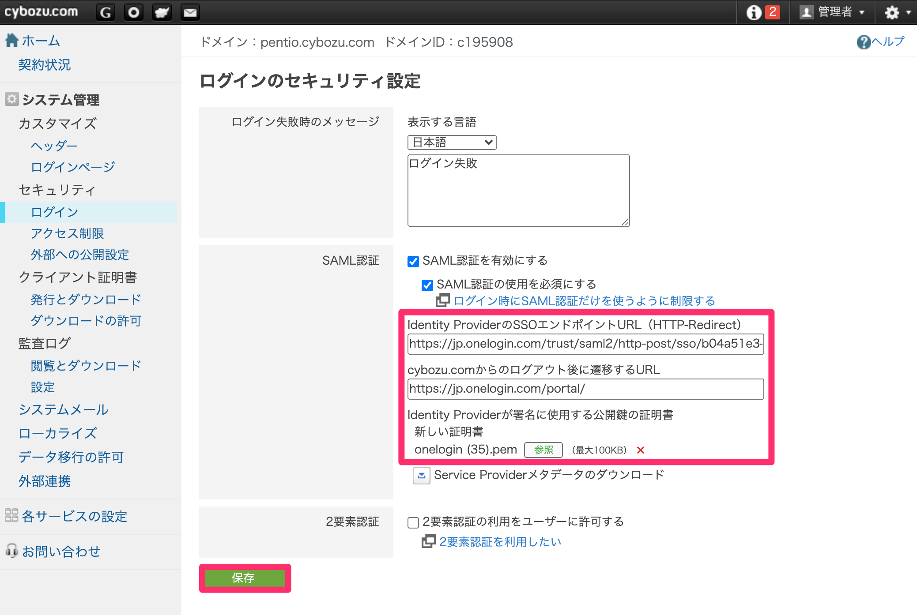917x615 pixels.
Task: Open 外部連携 settings
Action: click(45, 481)
